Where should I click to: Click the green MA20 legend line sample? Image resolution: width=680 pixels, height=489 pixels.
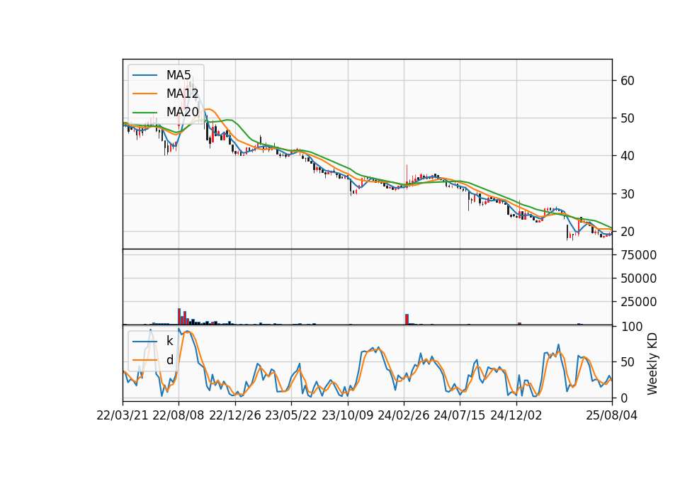click(x=144, y=112)
